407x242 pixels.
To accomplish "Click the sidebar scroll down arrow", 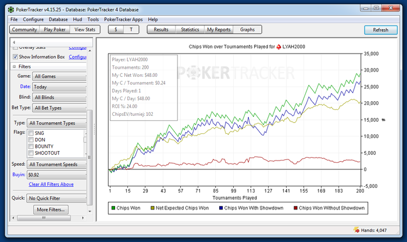I will tap(90, 211).
